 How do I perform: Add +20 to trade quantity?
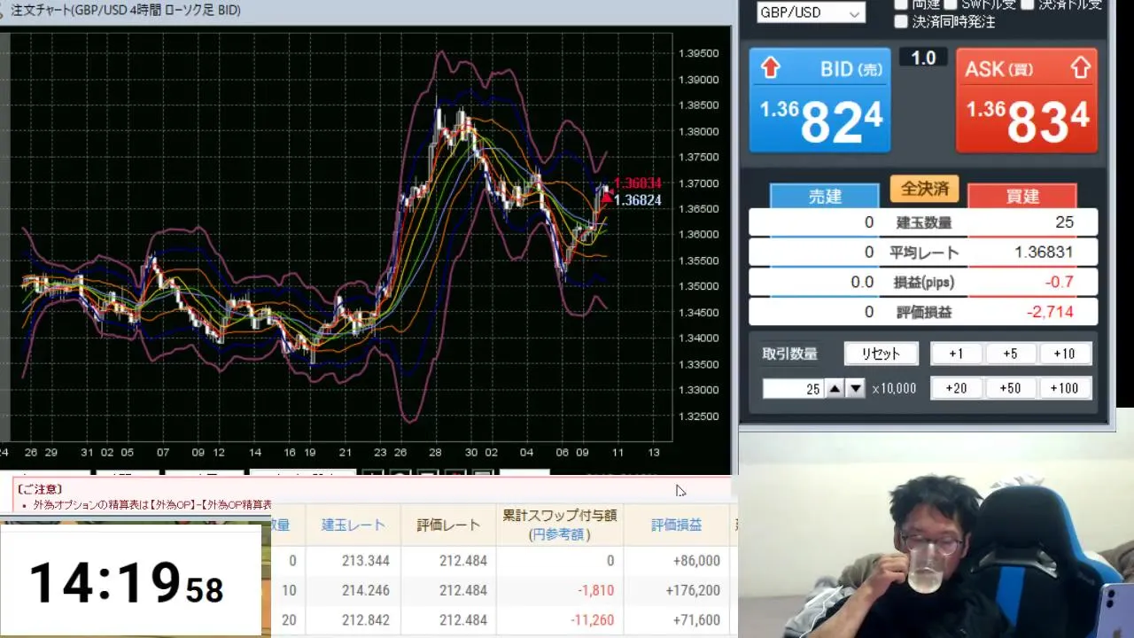[956, 388]
